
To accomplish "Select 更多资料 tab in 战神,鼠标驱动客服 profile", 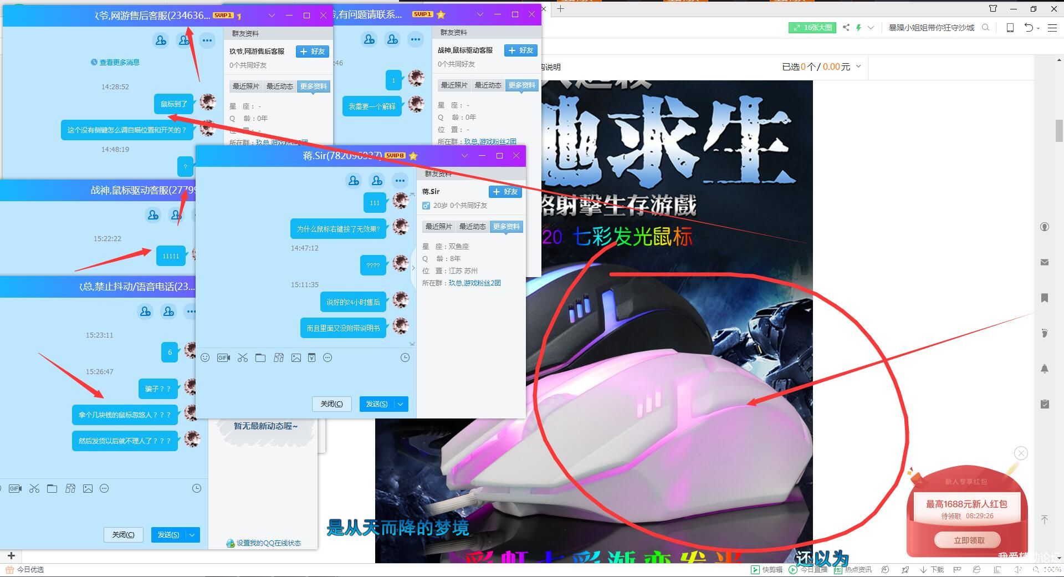I will click(522, 85).
